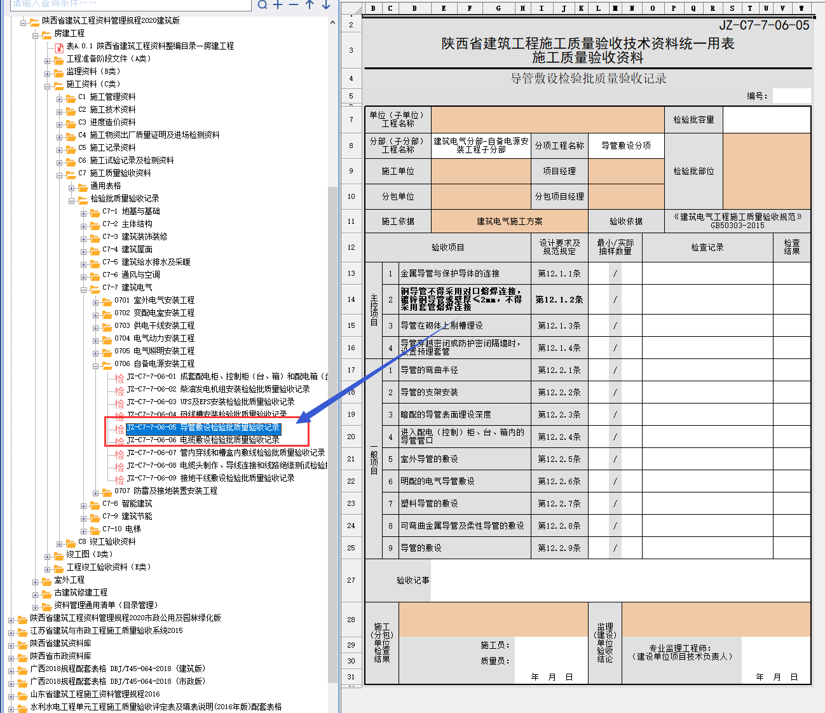Click the up arrow icon
The width and height of the screenshot is (825, 713).
pos(310,4)
